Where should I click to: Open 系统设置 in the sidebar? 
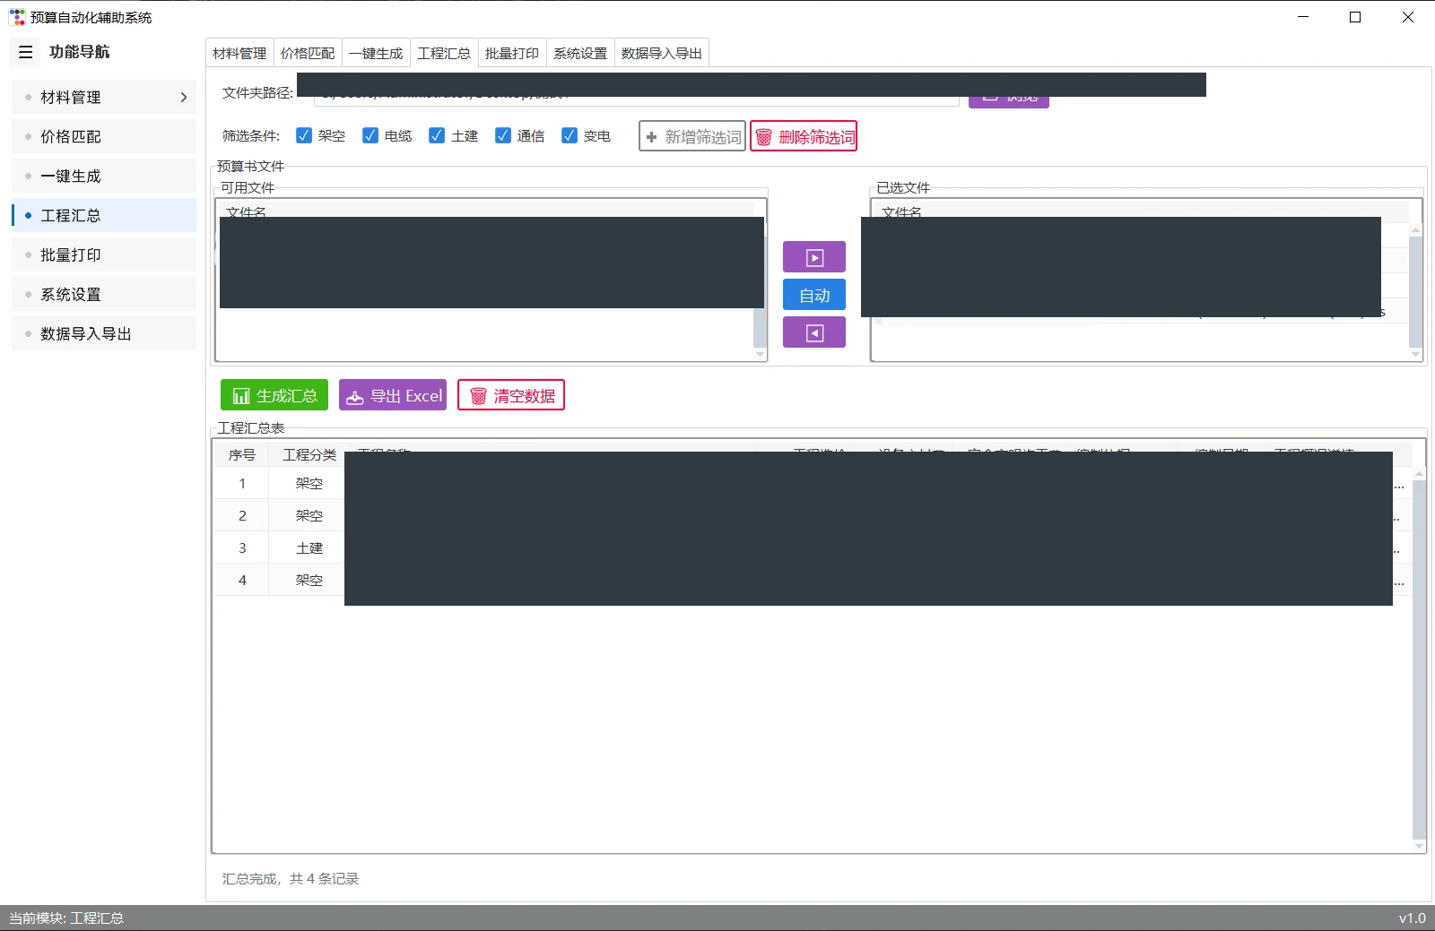[x=104, y=294]
